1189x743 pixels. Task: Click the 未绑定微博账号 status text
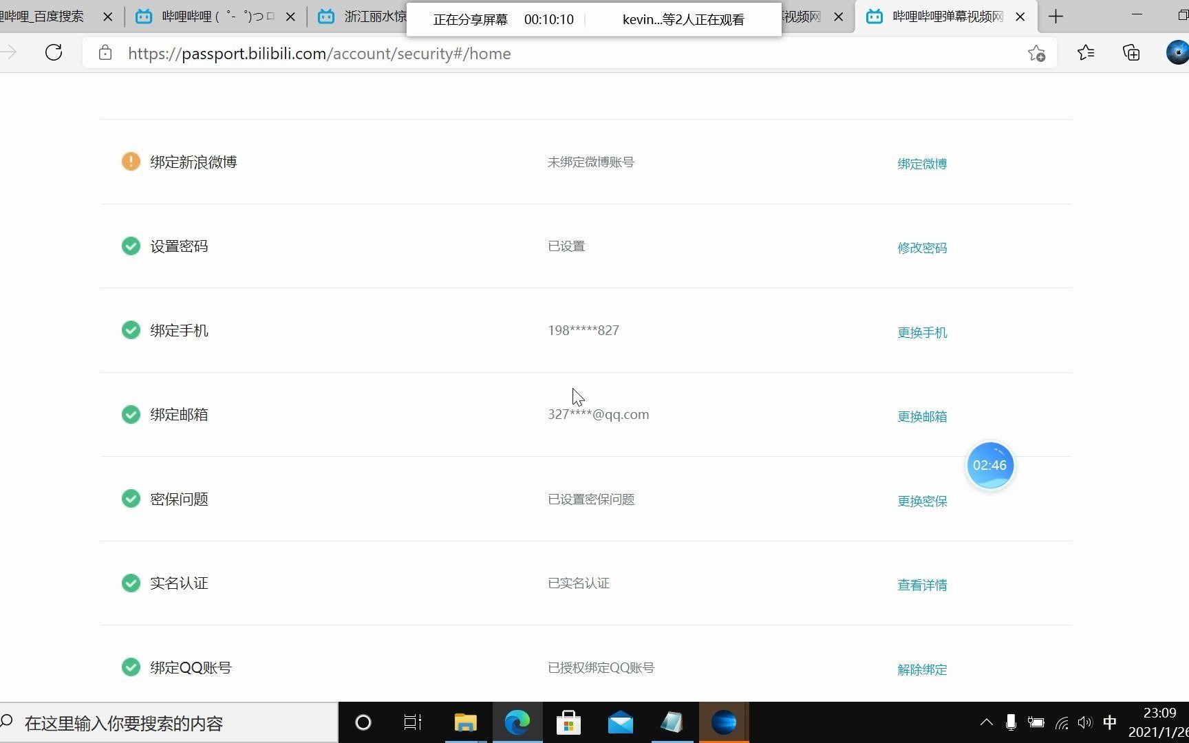pos(590,162)
